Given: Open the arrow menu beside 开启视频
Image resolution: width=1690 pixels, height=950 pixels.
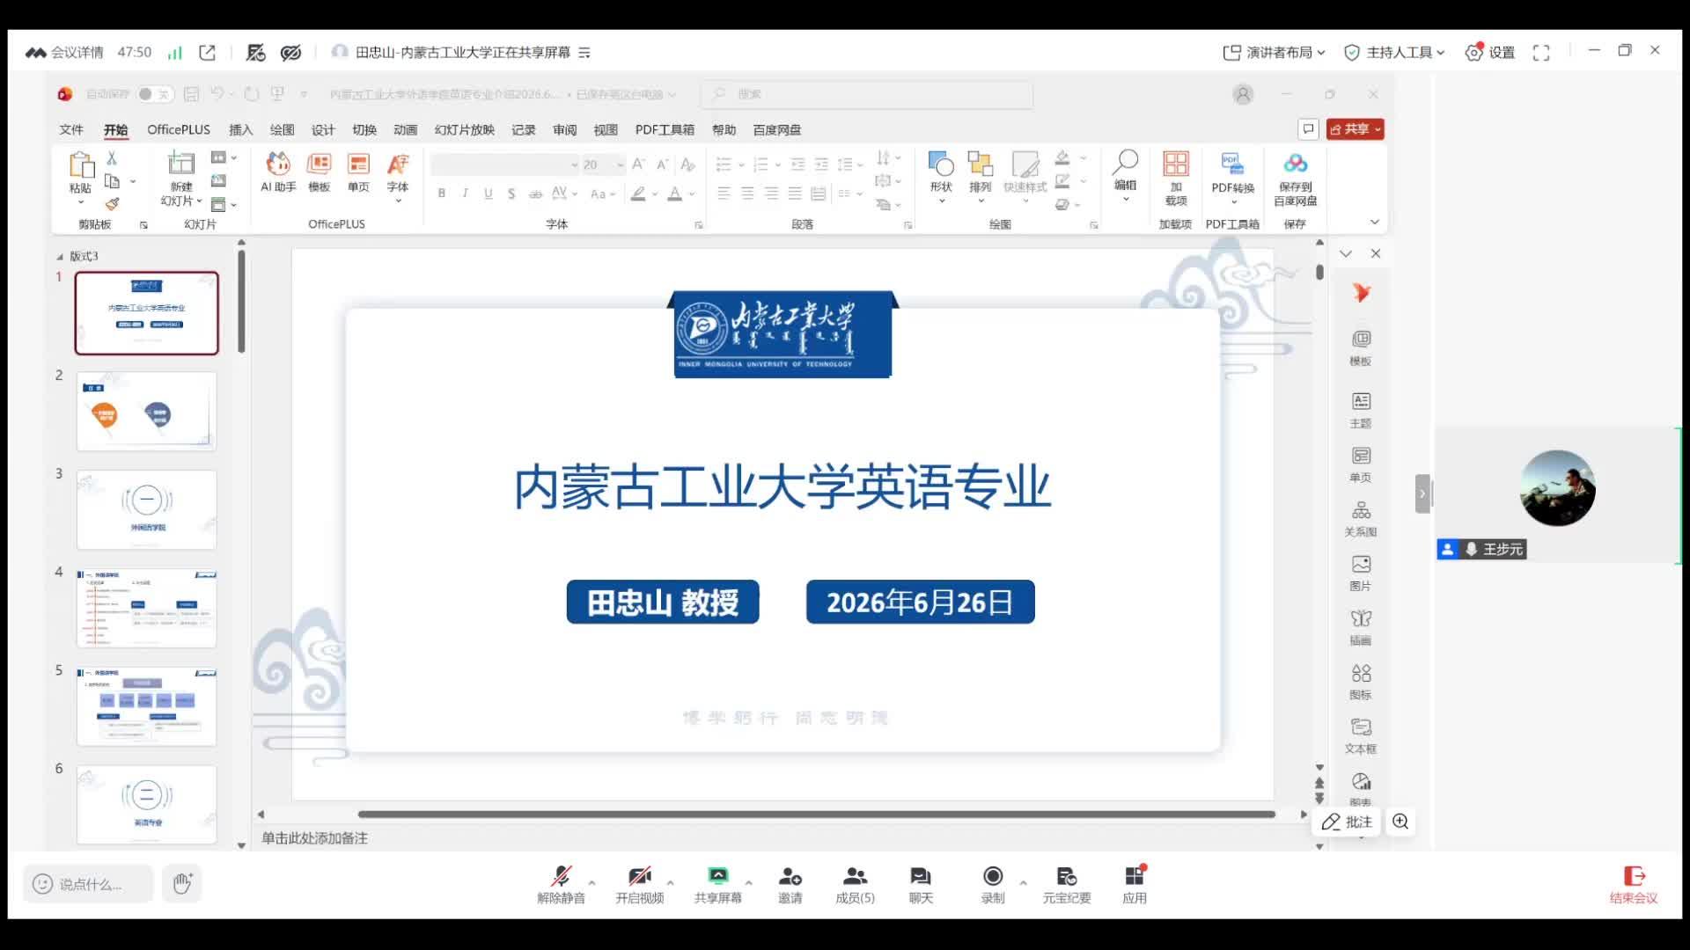Looking at the screenshot, I should (671, 882).
